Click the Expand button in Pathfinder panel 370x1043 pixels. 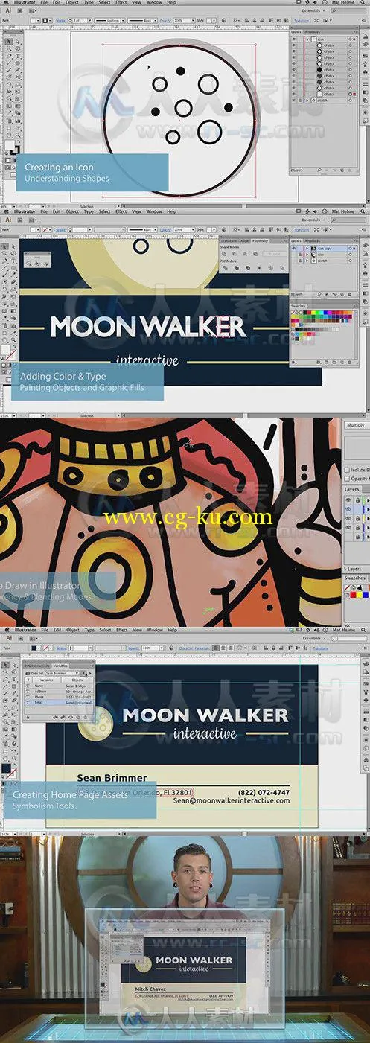click(x=275, y=255)
